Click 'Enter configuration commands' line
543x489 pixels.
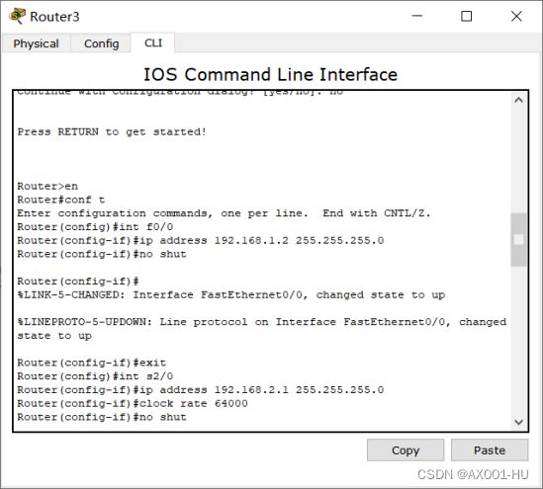(225, 213)
